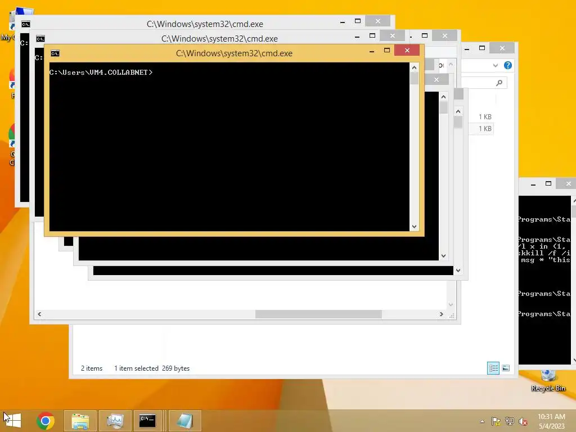The height and width of the screenshot is (432, 576).
Task: Click the rearmost cmd.exe window's title bar icon
Action: [26, 24]
